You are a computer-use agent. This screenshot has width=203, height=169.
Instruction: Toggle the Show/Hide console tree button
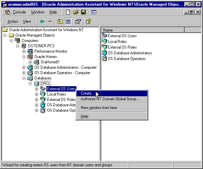(68, 21)
